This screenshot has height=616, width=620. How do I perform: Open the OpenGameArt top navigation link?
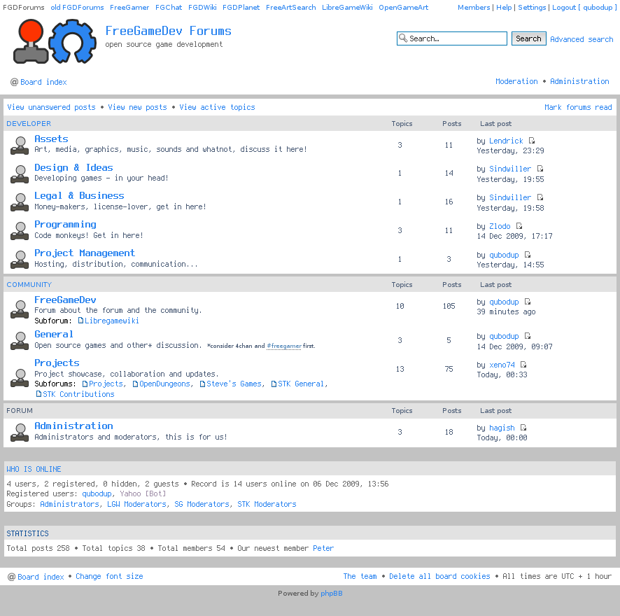403,8
